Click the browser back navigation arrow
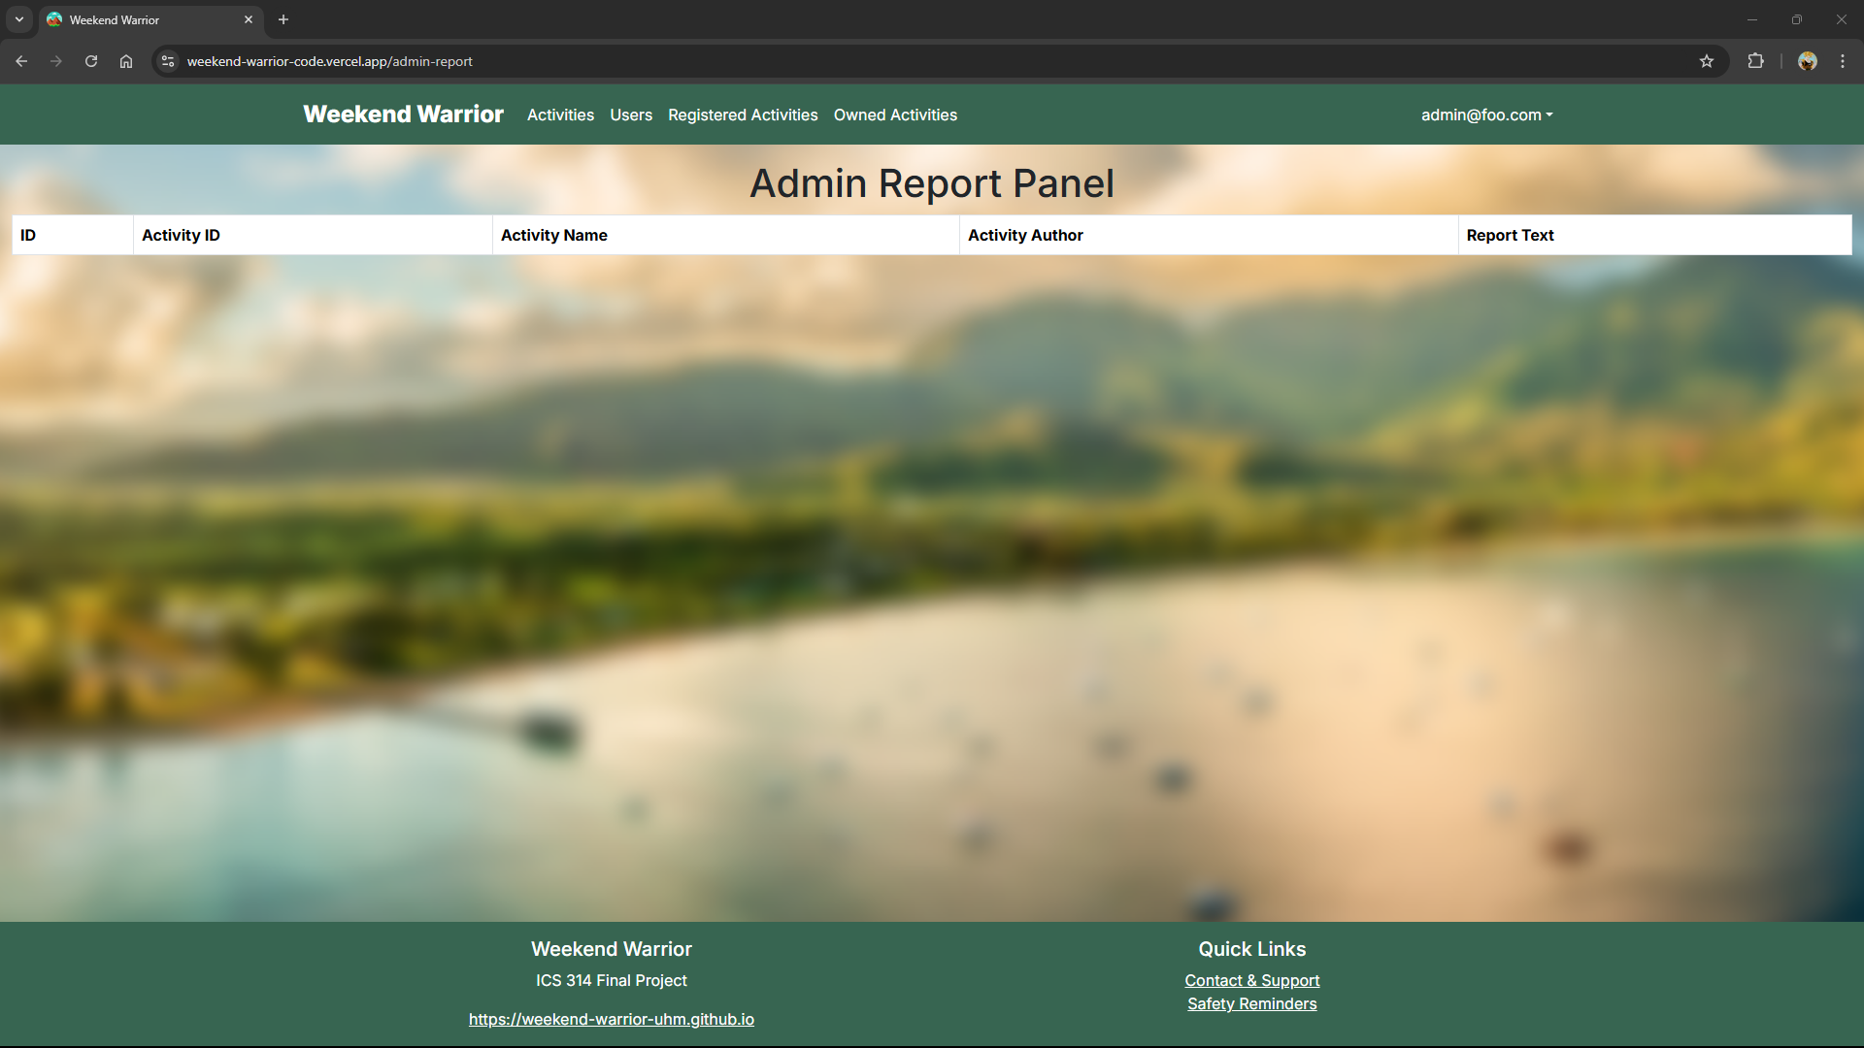 (x=21, y=60)
